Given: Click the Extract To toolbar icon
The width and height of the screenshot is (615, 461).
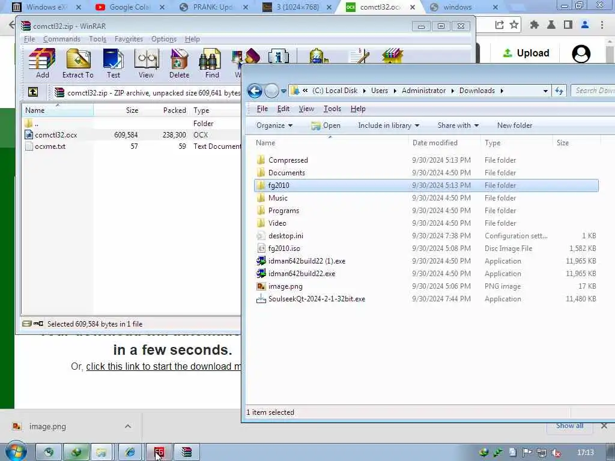Looking at the screenshot, I should pyautogui.click(x=78, y=63).
